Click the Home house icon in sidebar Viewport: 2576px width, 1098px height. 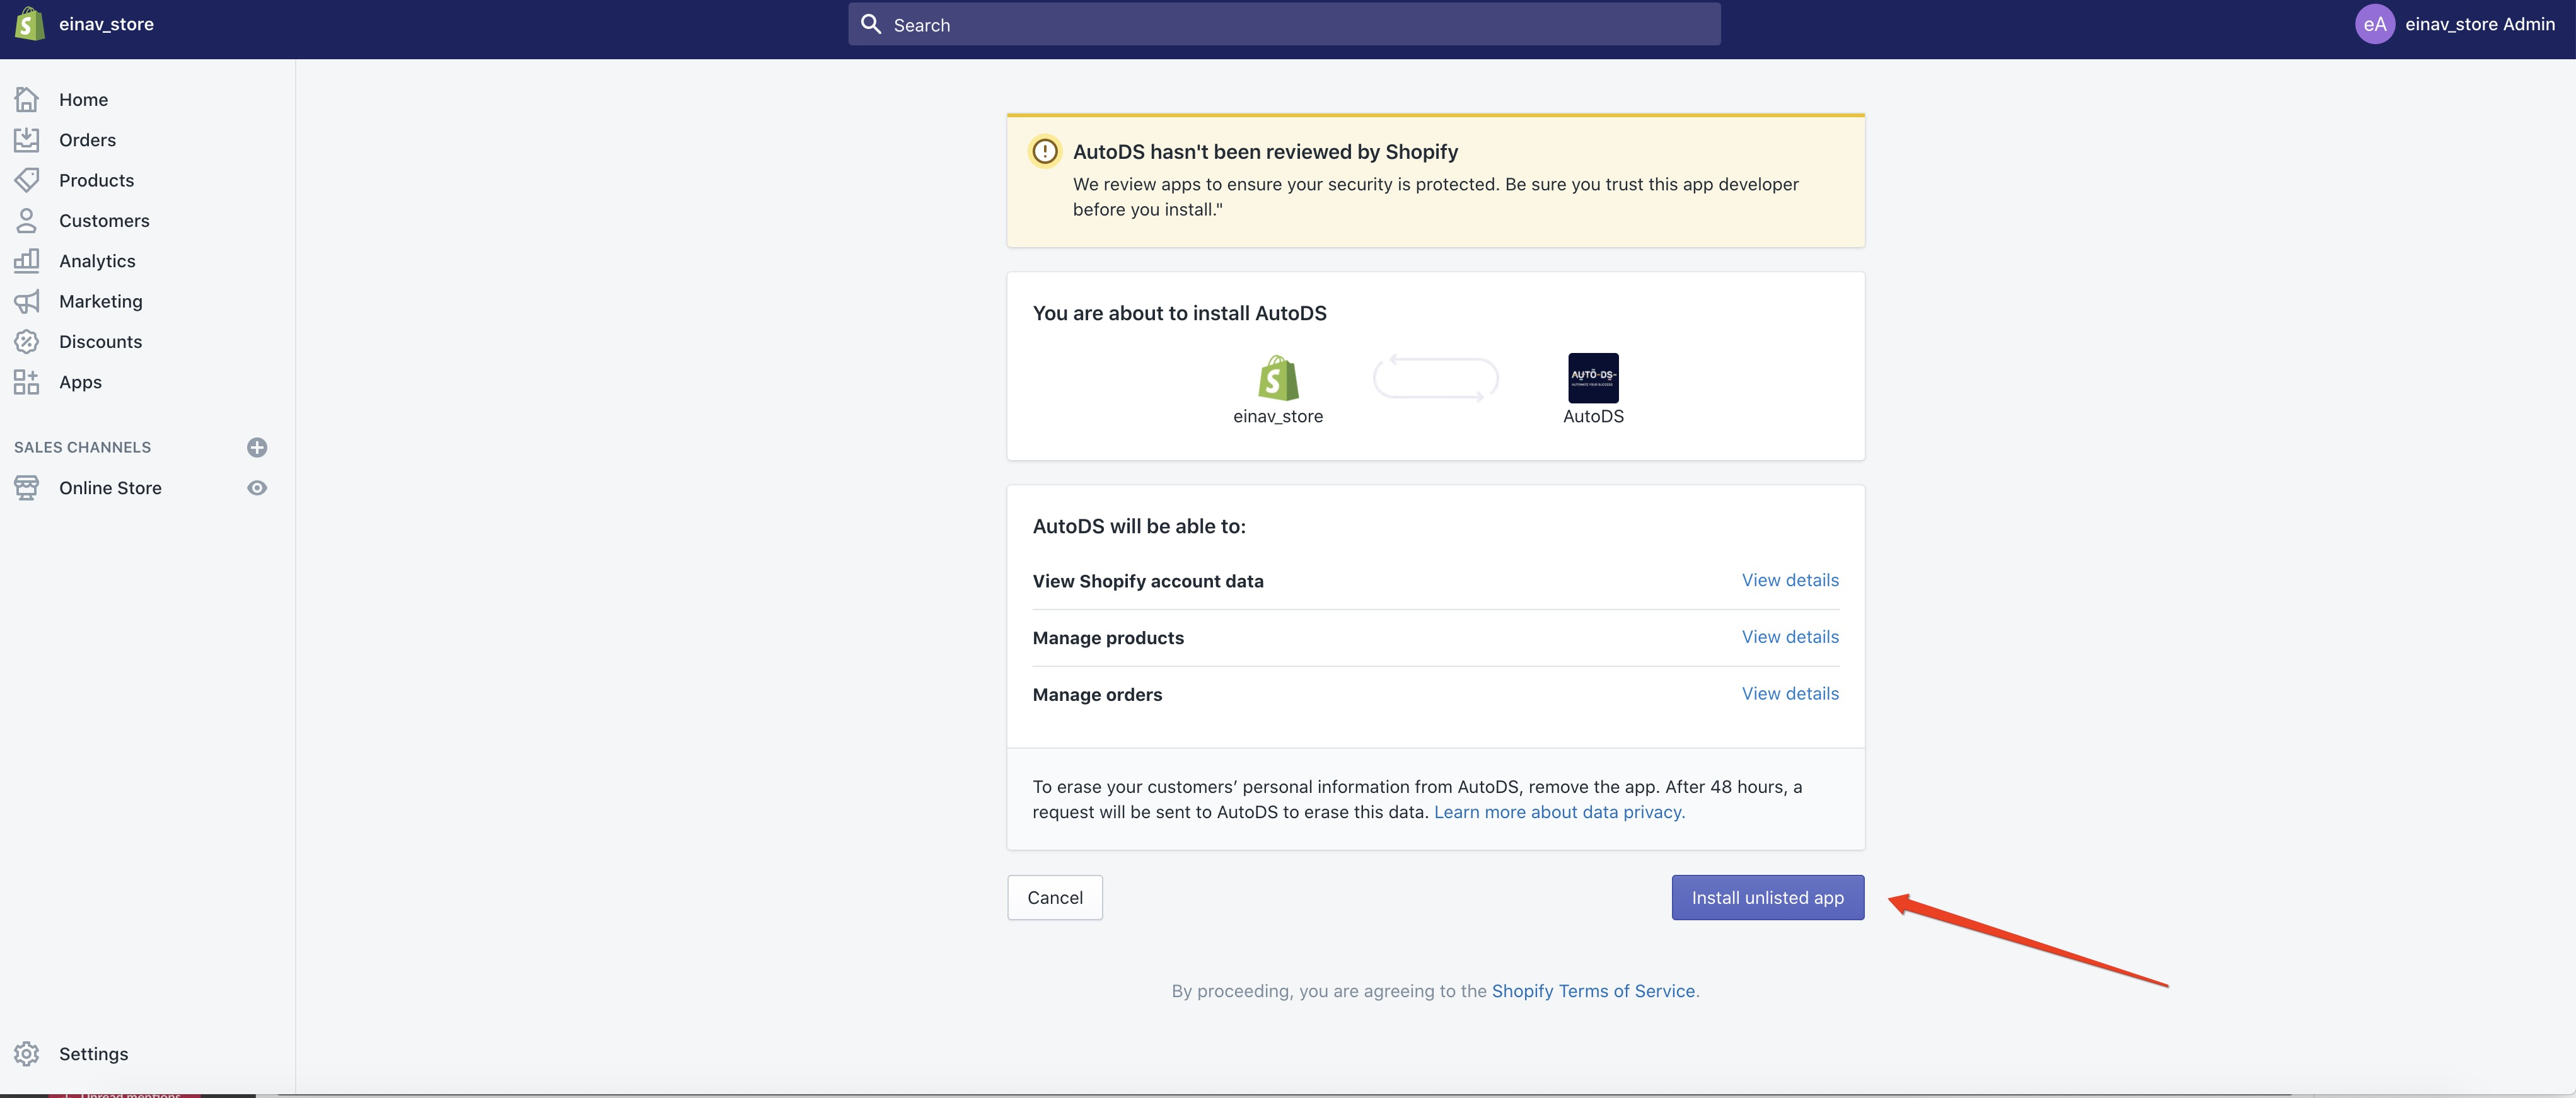click(x=27, y=99)
